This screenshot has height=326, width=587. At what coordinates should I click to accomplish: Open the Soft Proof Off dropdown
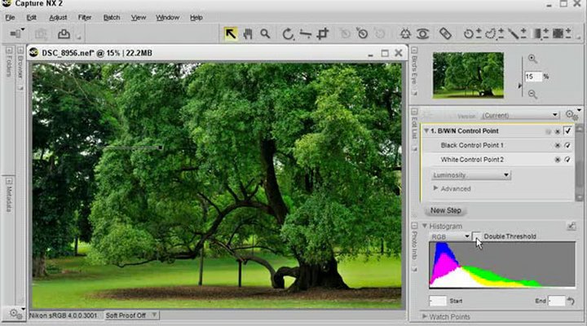pyautogui.click(x=130, y=315)
